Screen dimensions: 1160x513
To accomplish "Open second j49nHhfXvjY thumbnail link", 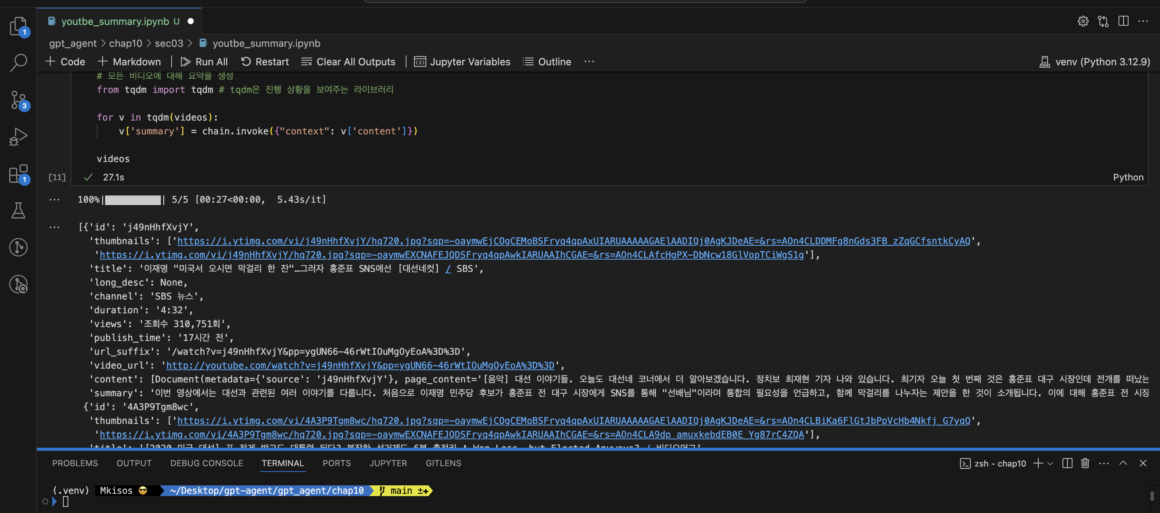I will 451,255.
